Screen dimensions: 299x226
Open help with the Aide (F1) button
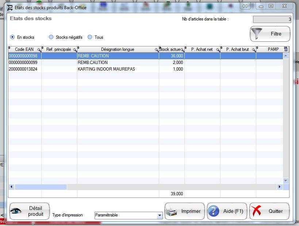[x=227, y=211]
